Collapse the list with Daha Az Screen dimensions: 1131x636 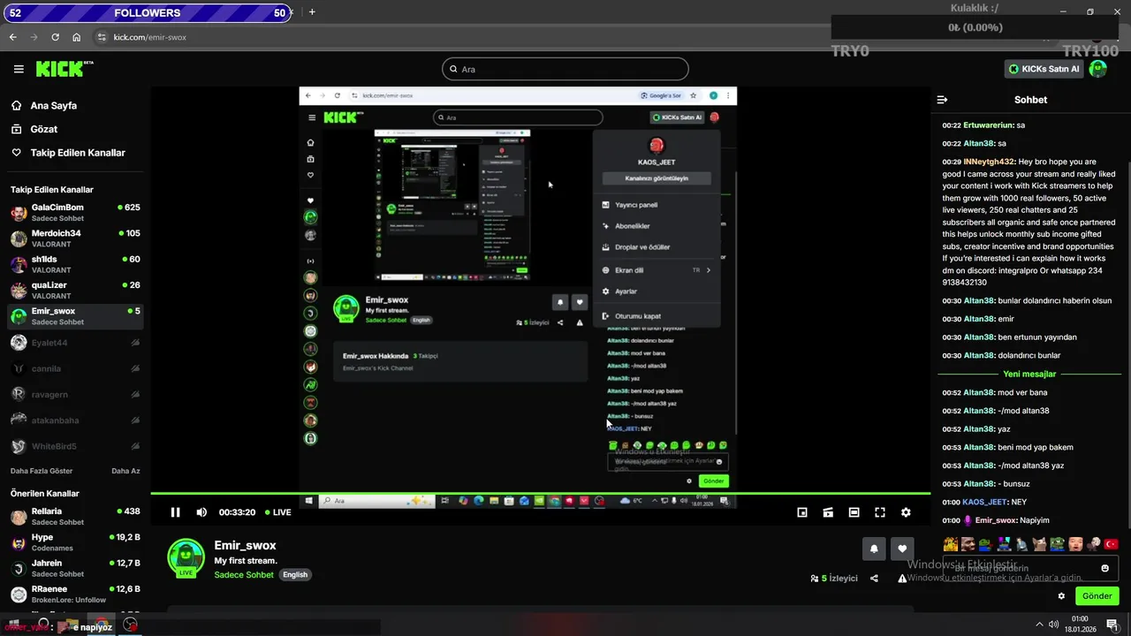125,471
